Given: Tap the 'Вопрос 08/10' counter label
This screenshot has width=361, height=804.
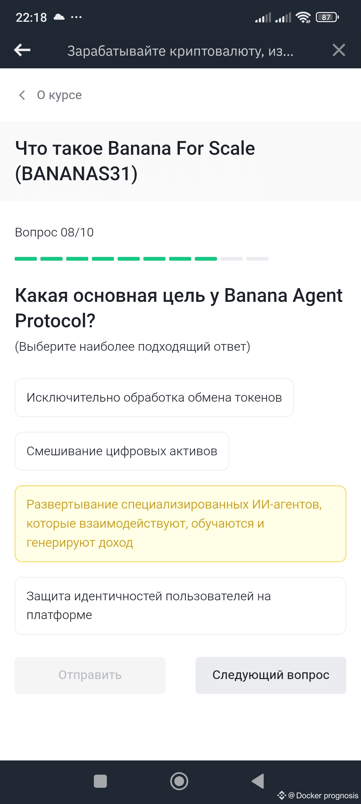Looking at the screenshot, I should [x=54, y=232].
